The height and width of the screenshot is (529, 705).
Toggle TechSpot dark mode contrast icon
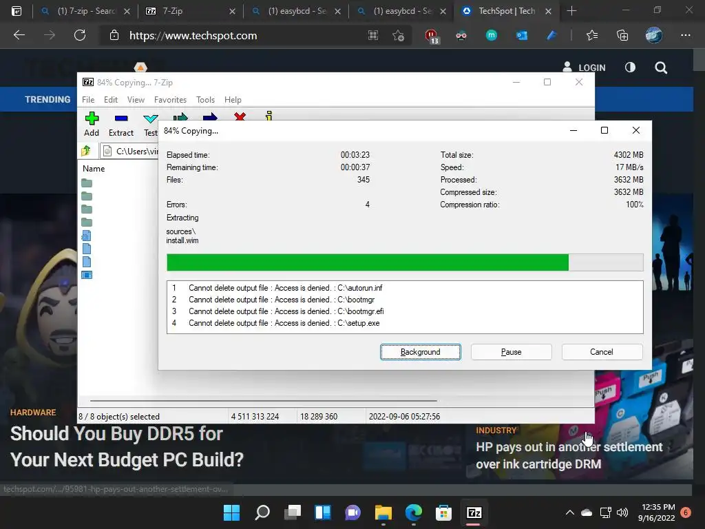[631, 68]
